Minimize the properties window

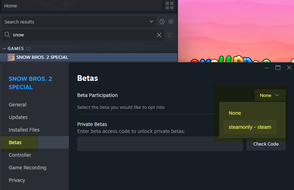267,68
